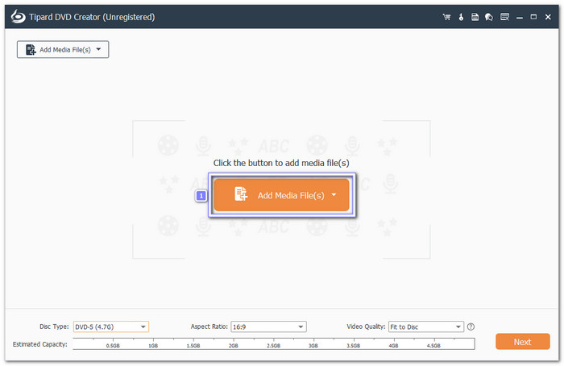This screenshot has height=366, width=564.
Task: Click the top-left Add Media File(s) button
Action: click(x=56, y=50)
